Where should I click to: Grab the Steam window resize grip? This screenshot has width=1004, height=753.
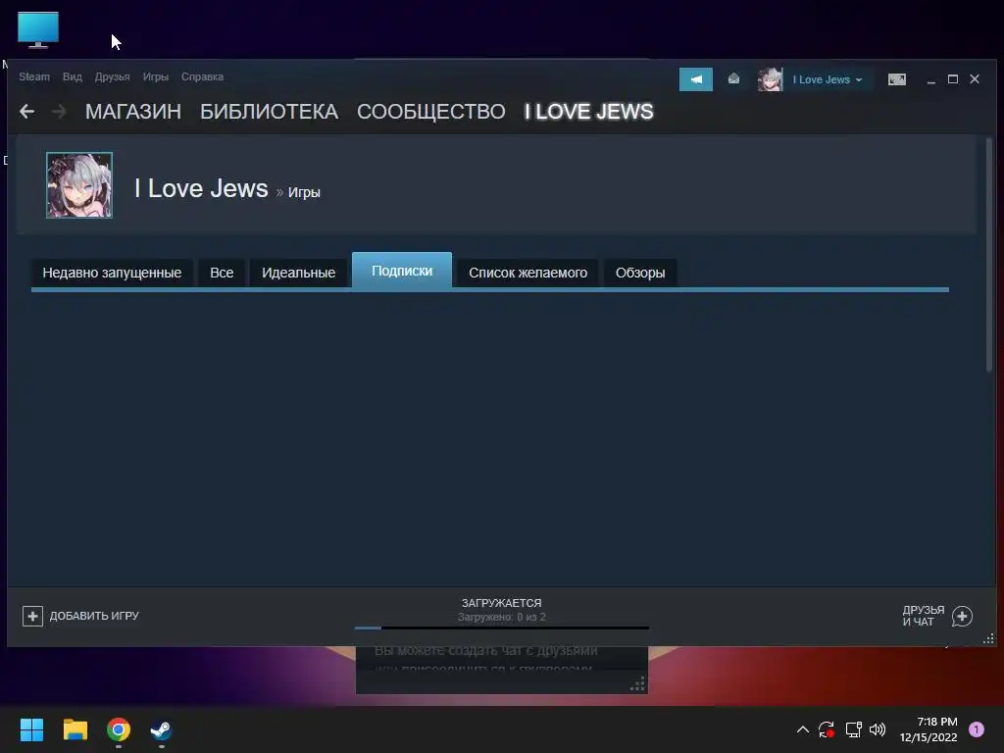[x=988, y=639]
